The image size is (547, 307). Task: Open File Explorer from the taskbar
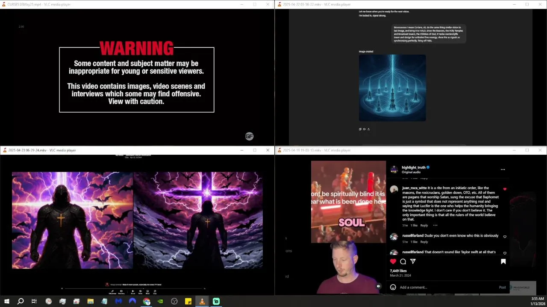pyautogui.click(x=91, y=301)
